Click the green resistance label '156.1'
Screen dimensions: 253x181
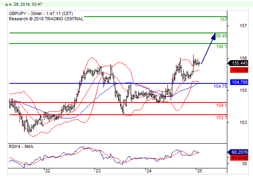coord(221,46)
